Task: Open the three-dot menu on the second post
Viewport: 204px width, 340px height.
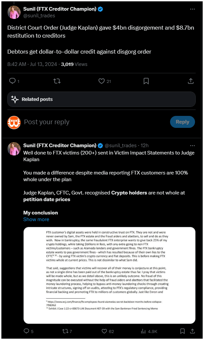Action: [x=192, y=146]
